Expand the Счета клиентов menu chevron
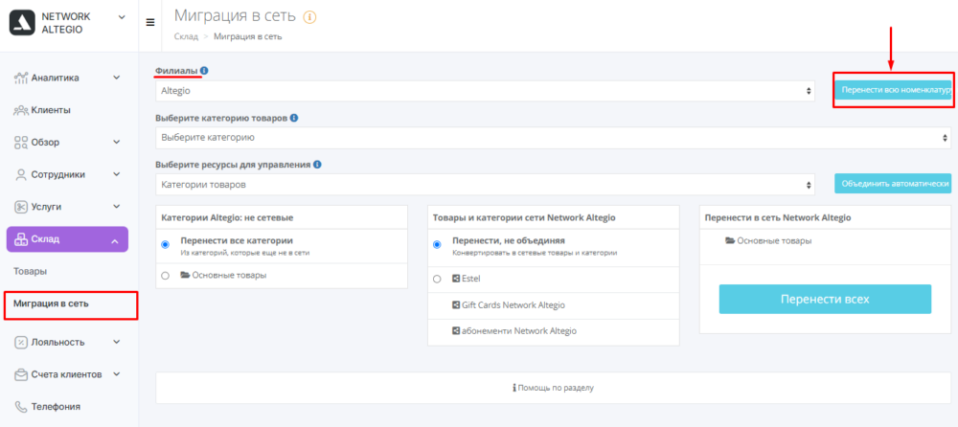The width and height of the screenshot is (958, 427). click(x=117, y=373)
